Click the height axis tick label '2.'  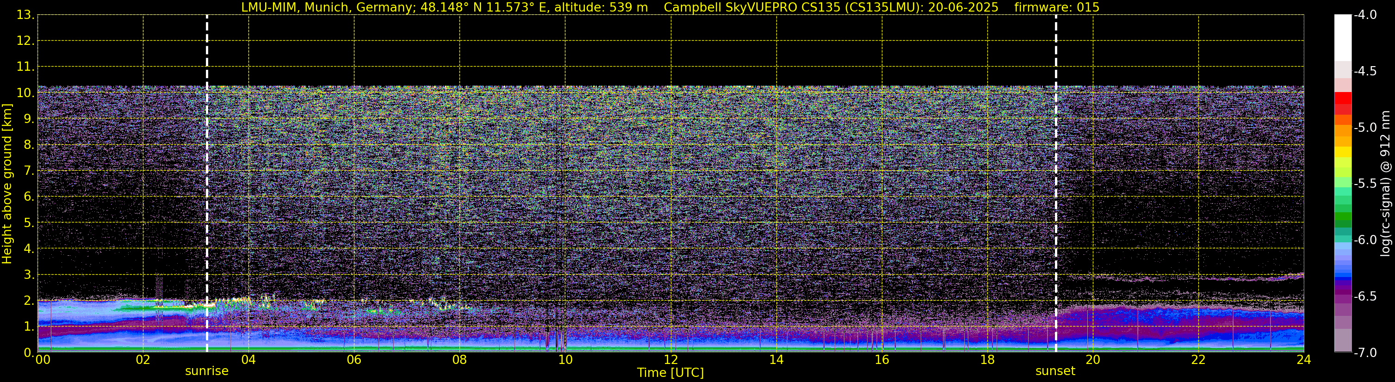(x=29, y=301)
